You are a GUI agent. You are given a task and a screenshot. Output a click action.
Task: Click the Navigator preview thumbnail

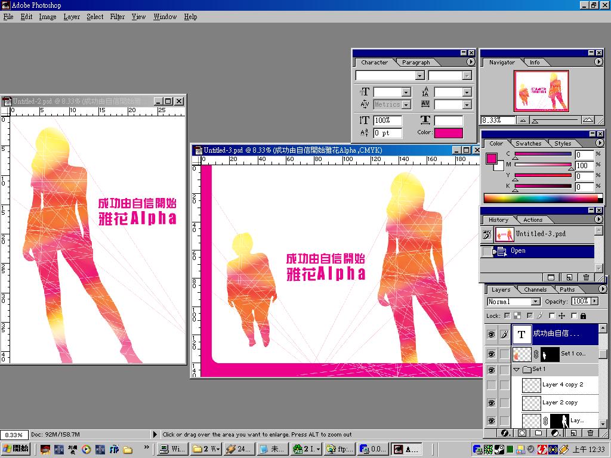(x=541, y=91)
